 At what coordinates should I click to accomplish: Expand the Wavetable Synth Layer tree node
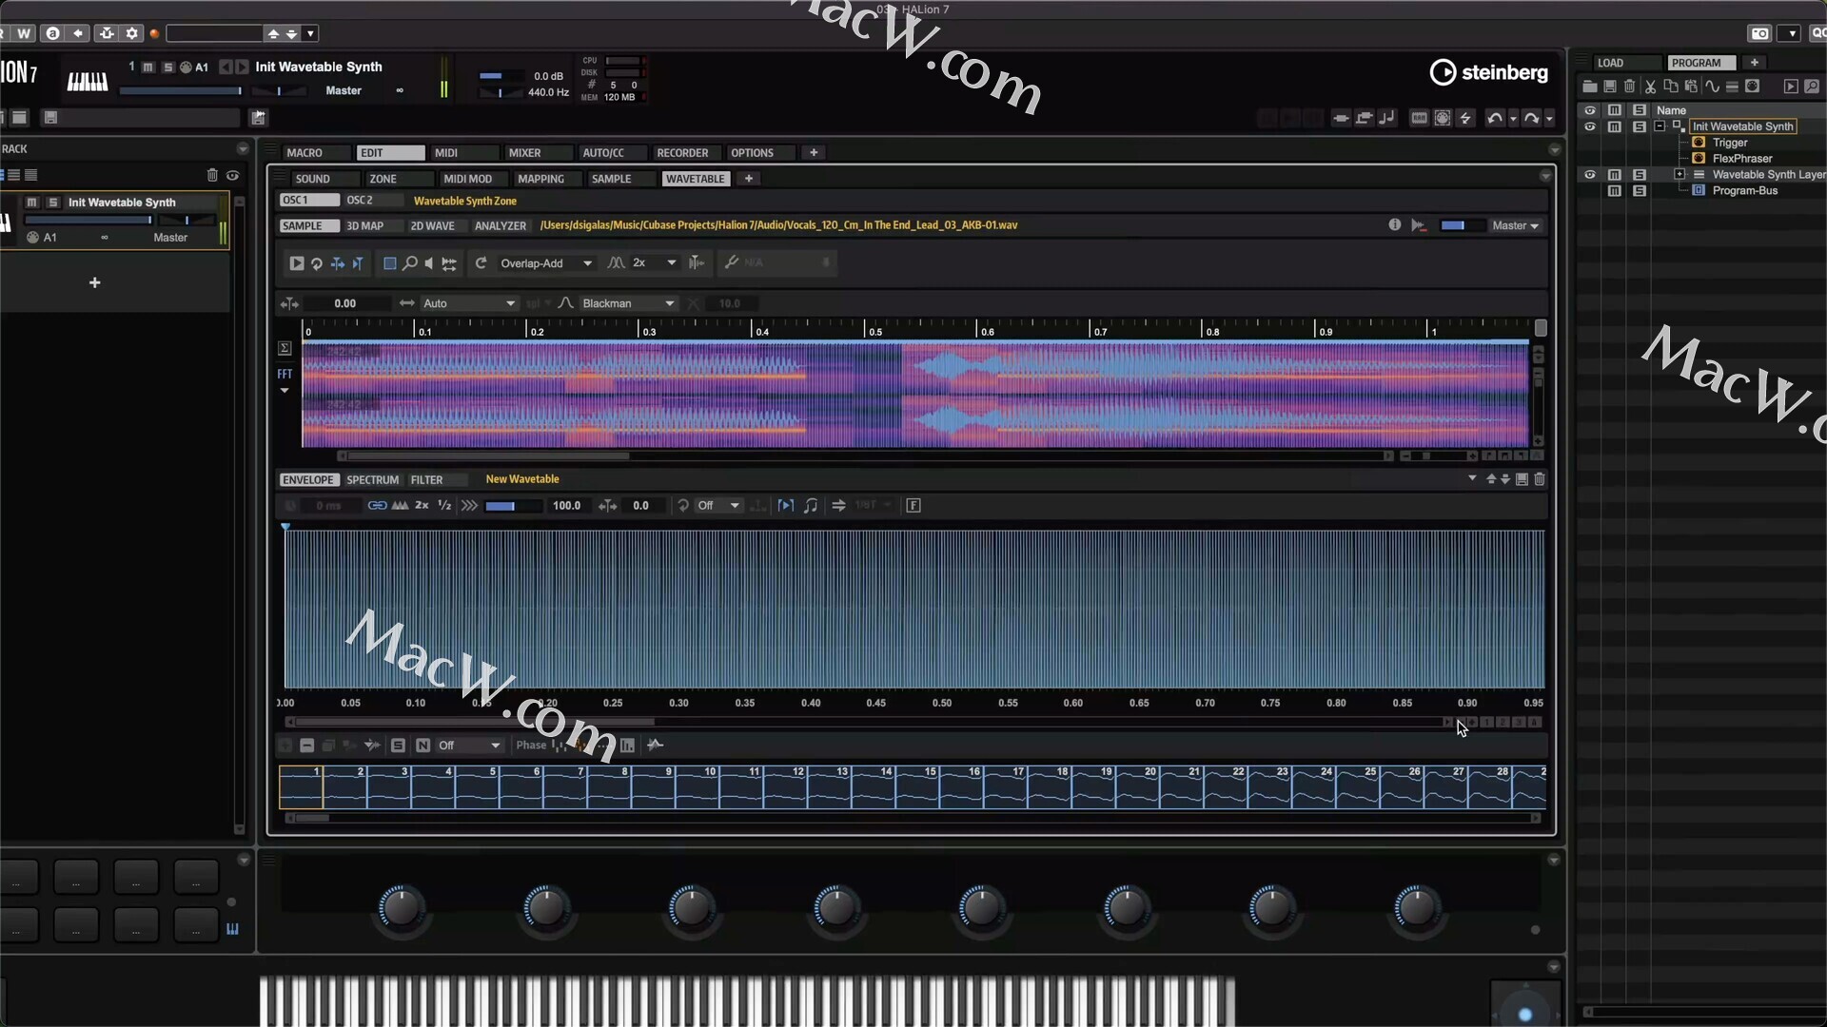click(1680, 175)
